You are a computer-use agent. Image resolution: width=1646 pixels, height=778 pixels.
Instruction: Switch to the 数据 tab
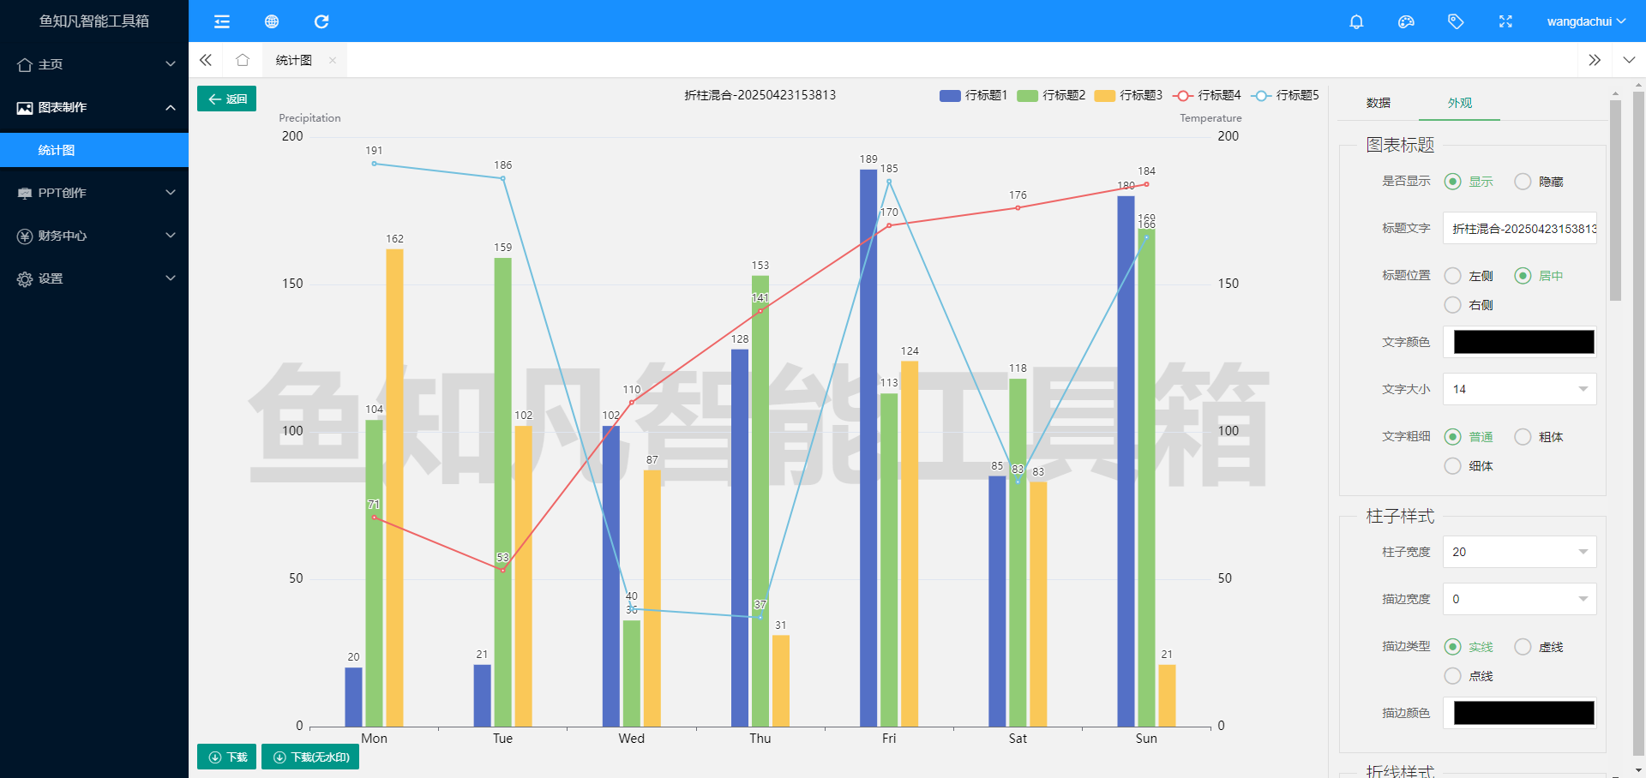1378,103
